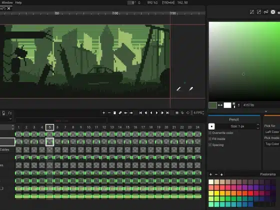Select the Cables layer
The image size is (280, 210).
(x=4, y=149)
